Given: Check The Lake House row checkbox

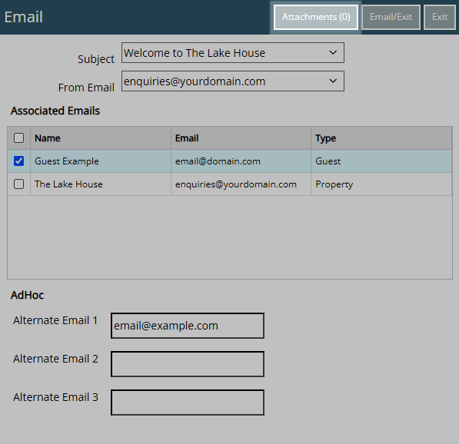Looking at the screenshot, I should (x=18, y=184).
